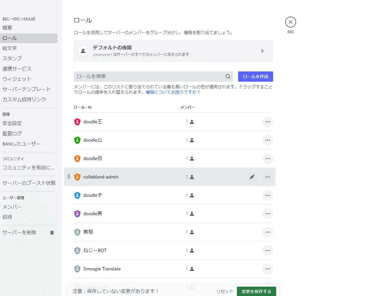Open more options for the doodle王 role
The width and height of the screenshot is (391, 296).
click(267, 122)
